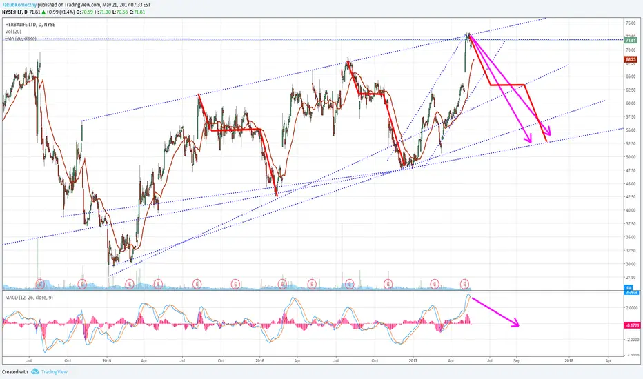Image resolution: width=643 pixels, height=379 pixels.
Task: Click the 40.00 price axis label
Action: click(x=631, y=211)
